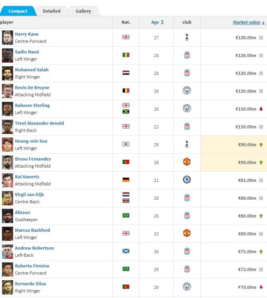Image resolution: width=267 pixels, height=298 pixels.
Task: Click South Korea flag in Heung-min Son row
Action: tap(126, 144)
